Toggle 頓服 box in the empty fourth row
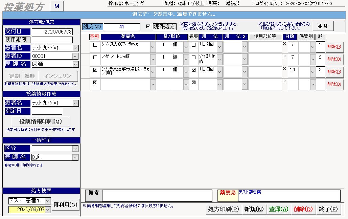The height and width of the screenshot is (219, 348). pyautogui.click(x=193, y=82)
